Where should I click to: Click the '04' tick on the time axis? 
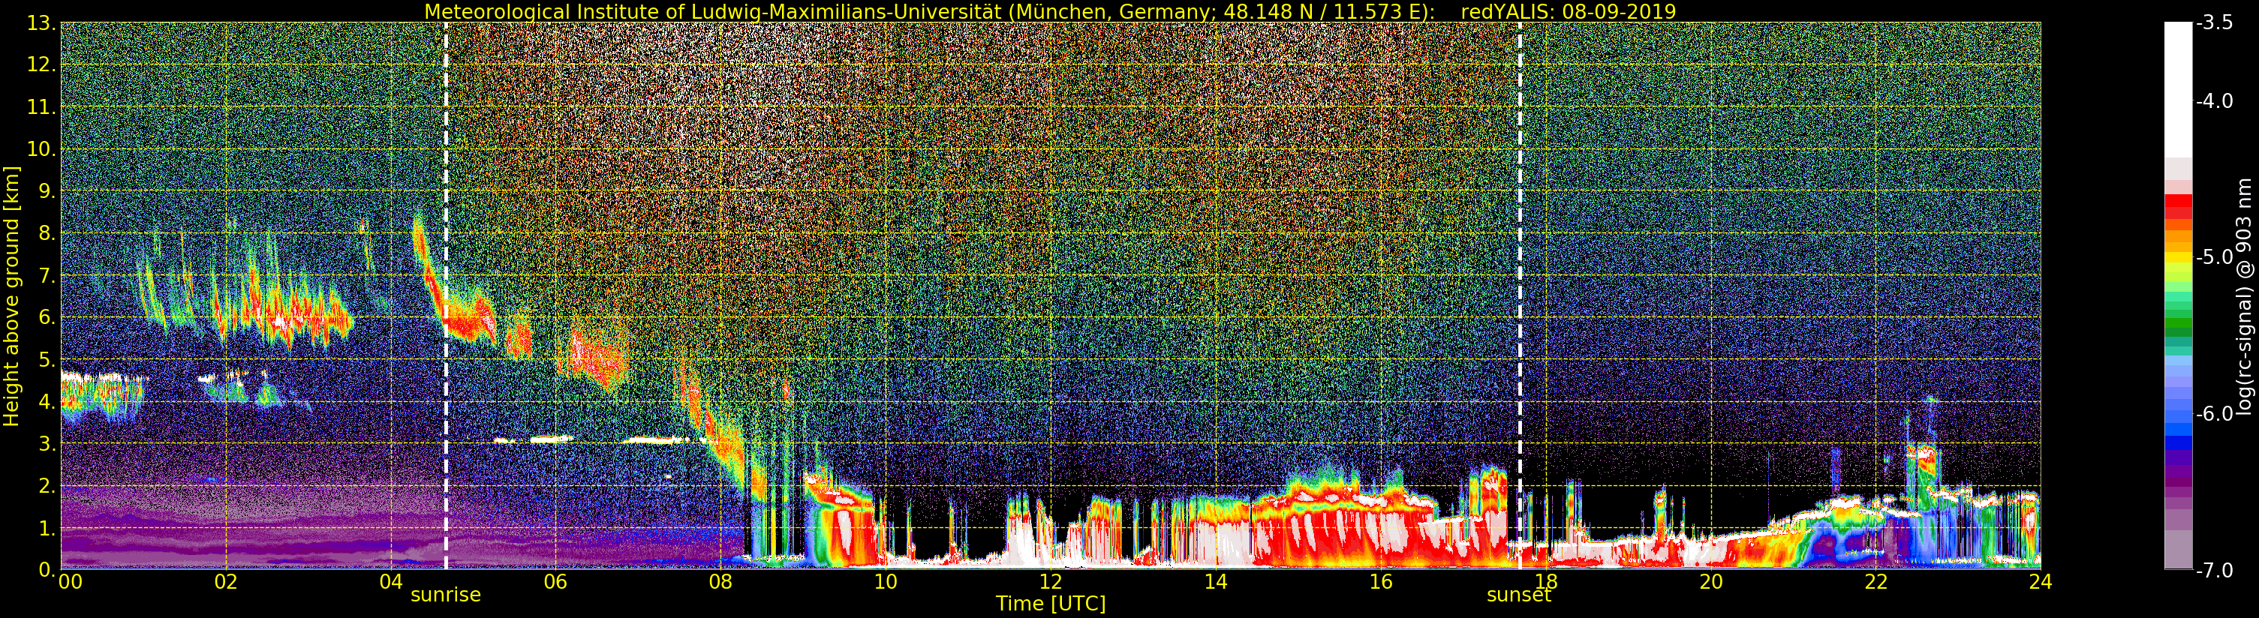(x=390, y=582)
